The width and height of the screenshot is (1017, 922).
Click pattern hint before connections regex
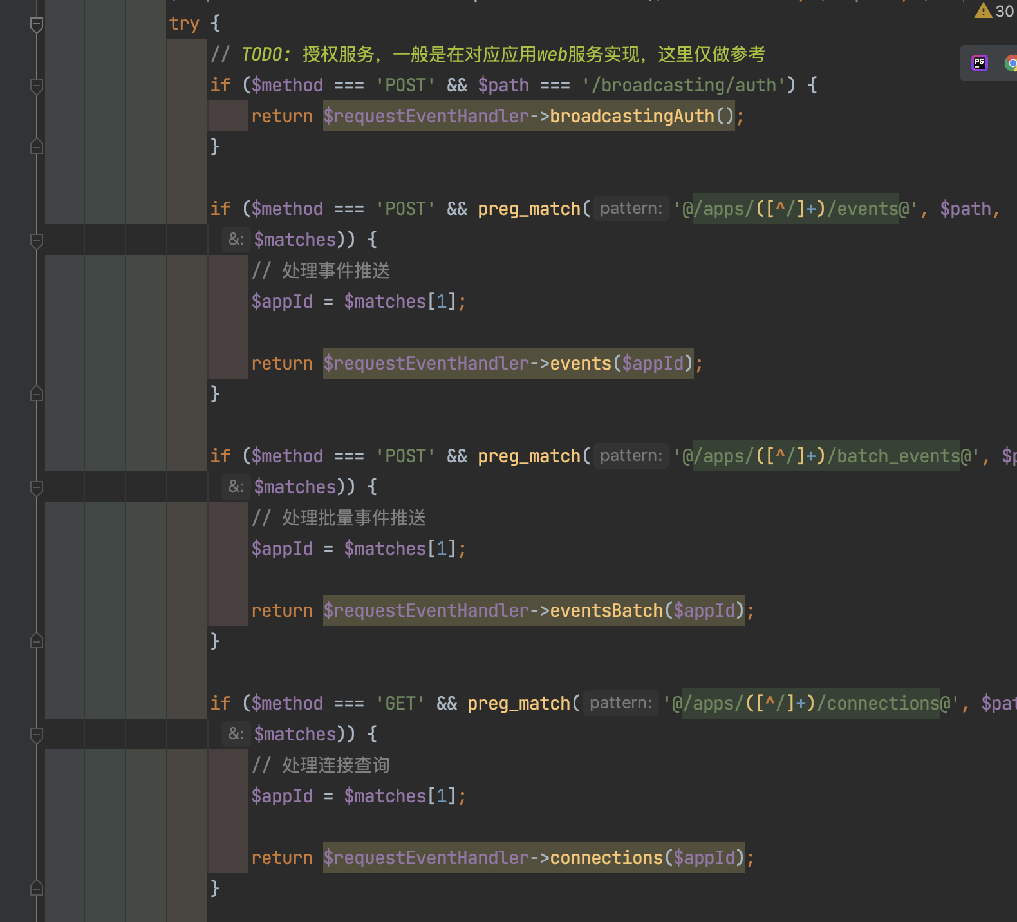(x=620, y=703)
